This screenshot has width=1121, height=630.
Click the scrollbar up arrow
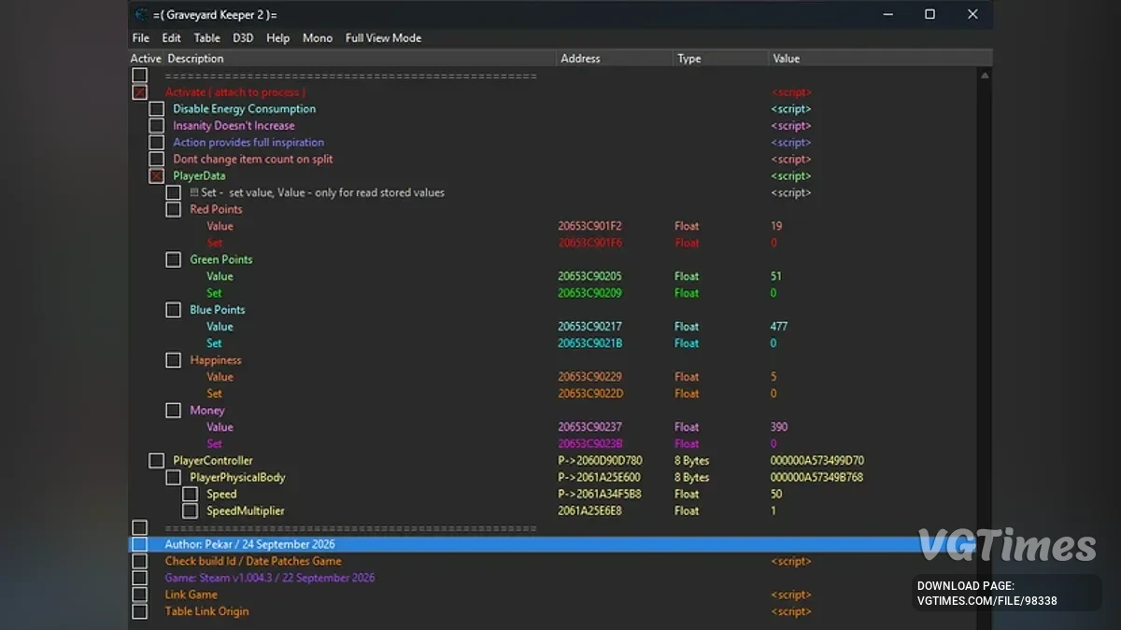point(985,76)
